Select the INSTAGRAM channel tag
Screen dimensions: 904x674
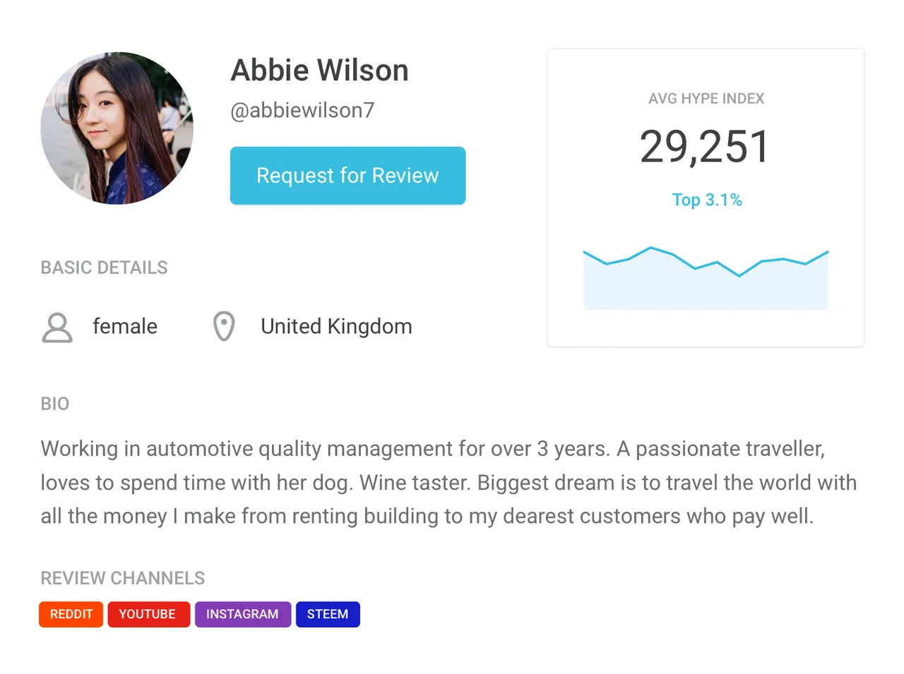click(x=242, y=614)
